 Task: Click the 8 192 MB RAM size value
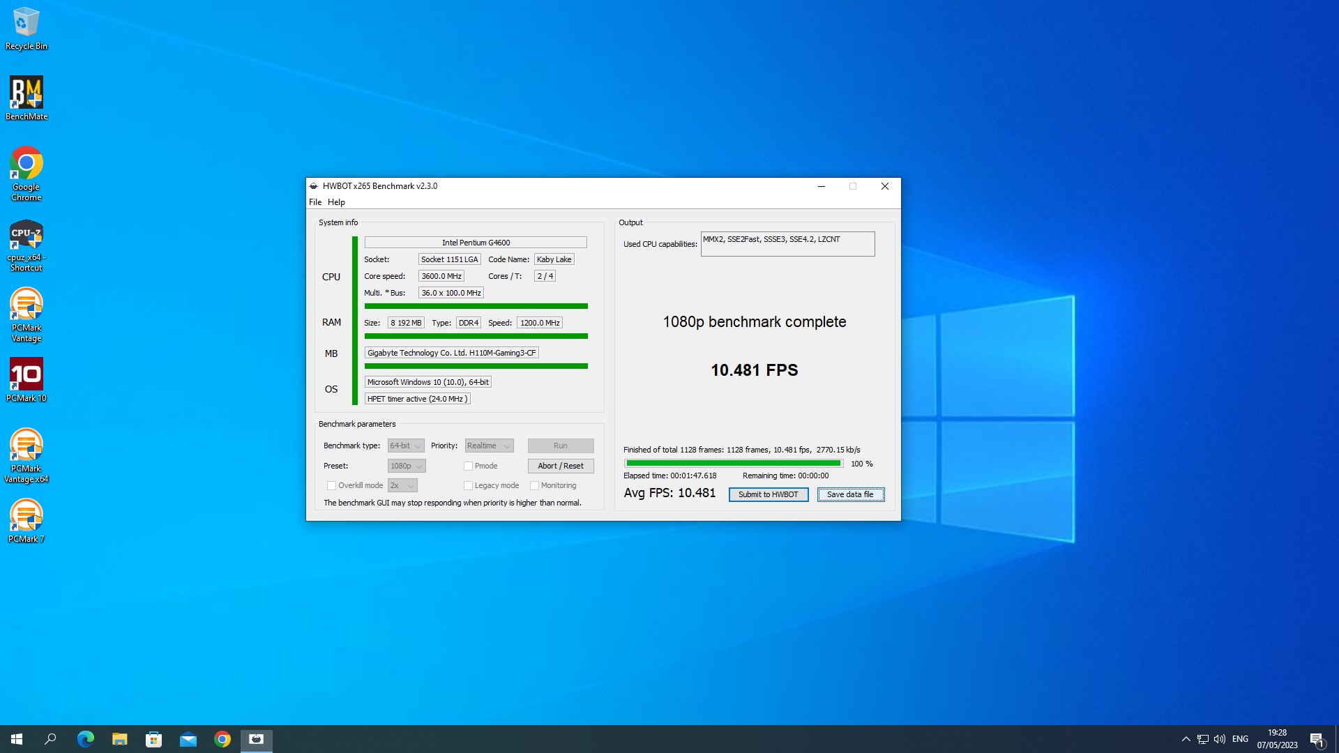406,323
